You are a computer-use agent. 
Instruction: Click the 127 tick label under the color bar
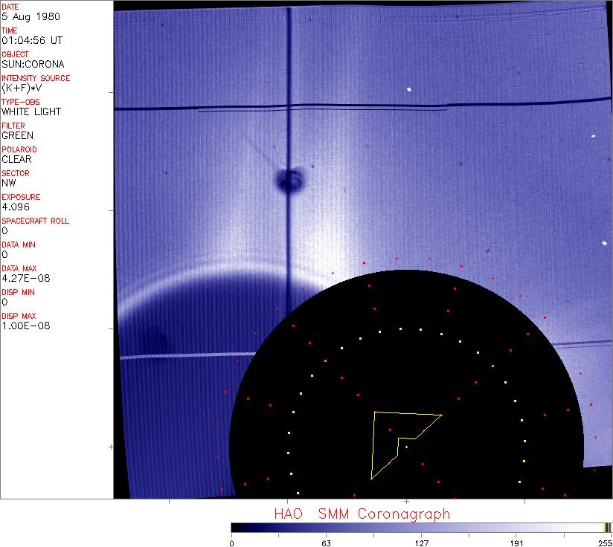[422, 543]
